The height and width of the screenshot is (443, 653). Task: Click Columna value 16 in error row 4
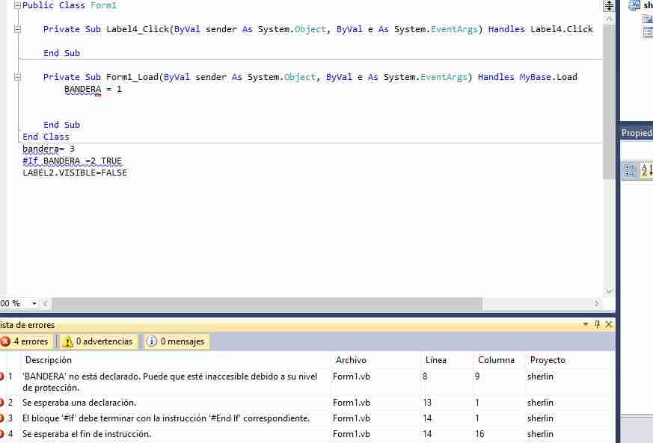479,434
